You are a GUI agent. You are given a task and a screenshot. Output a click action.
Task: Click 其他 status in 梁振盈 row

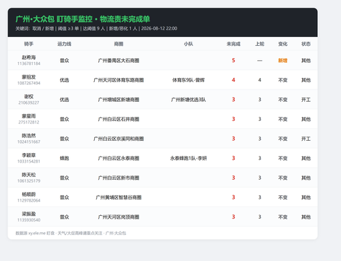click(x=306, y=217)
